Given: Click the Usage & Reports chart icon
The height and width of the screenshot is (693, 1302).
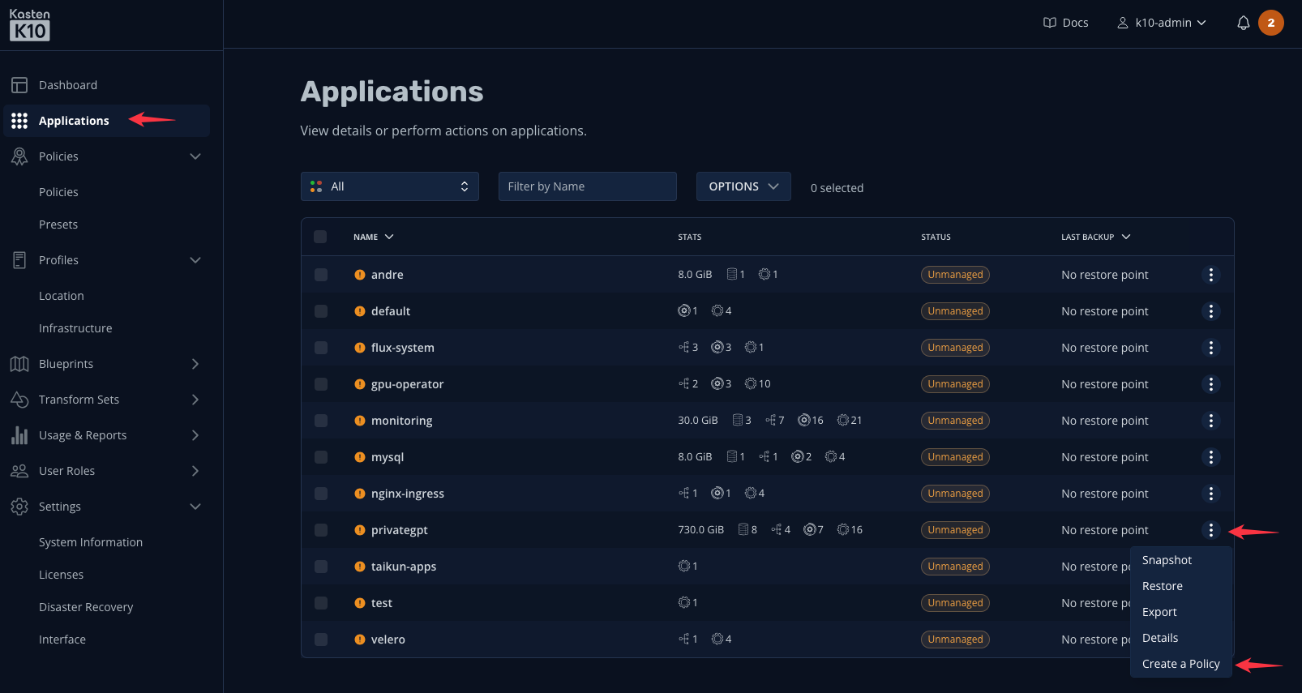Looking at the screenshot, I should pos(19,435).
